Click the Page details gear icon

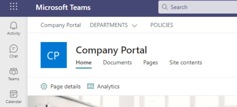point(44,86)
